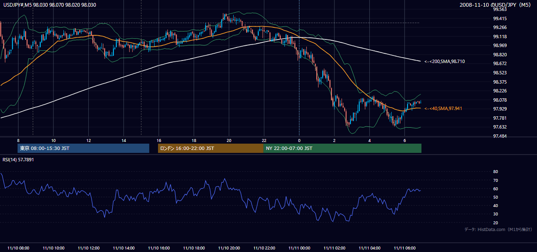Click price axis value 99.118
This screenshot has height=252, width=537.
tap(500, 37)
